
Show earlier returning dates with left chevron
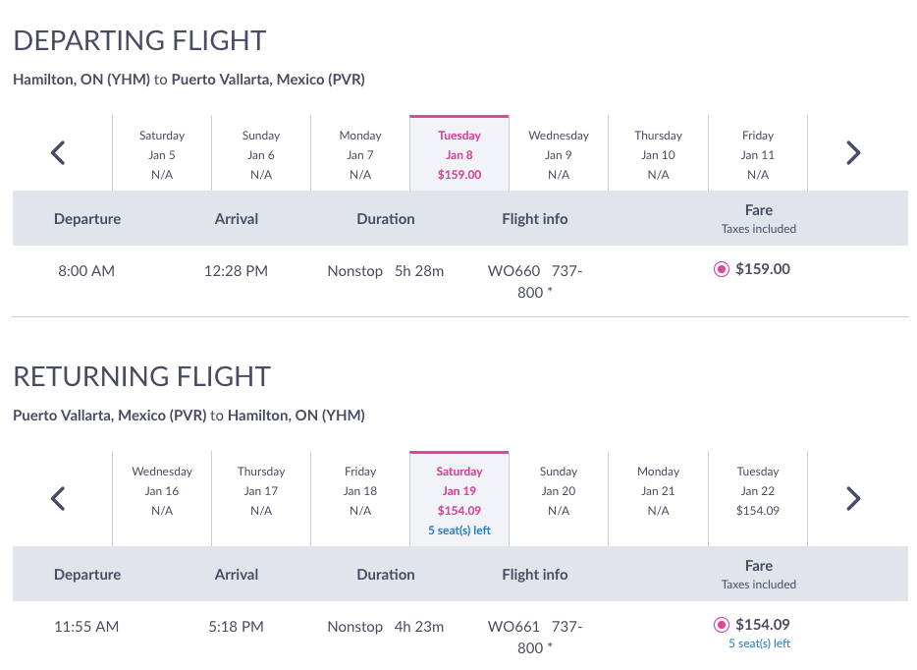coord(58,498)
